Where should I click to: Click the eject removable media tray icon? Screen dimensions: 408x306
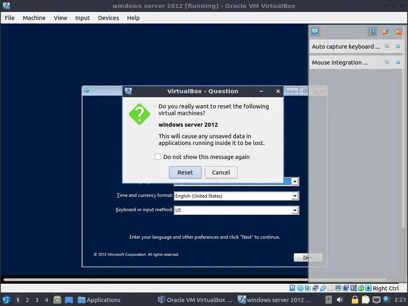(329, 300)
